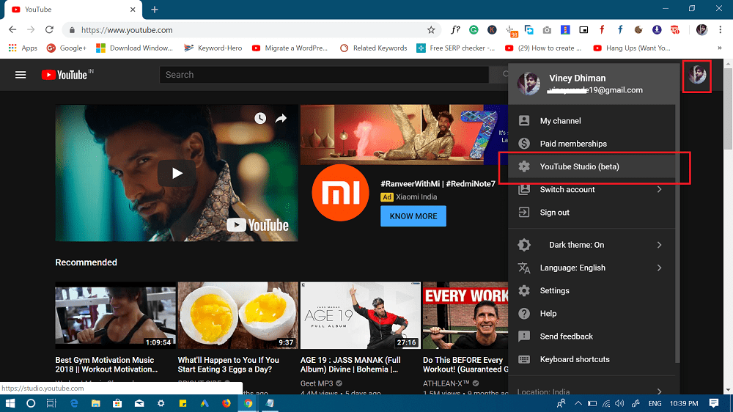Click the Help question mark icon
This screenshot has height=412, width=733.
click(524, 313)
